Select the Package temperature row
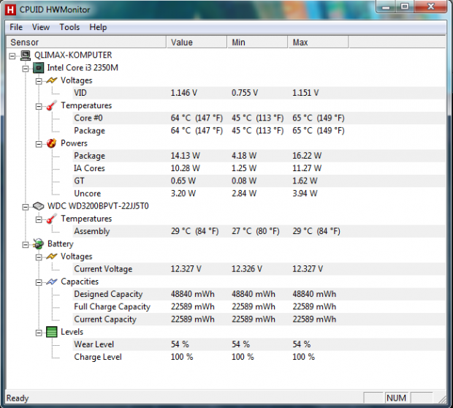 tap(259, 131)
